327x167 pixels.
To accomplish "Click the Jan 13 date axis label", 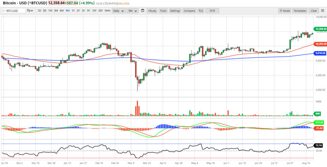I will (x=67, y=162).
